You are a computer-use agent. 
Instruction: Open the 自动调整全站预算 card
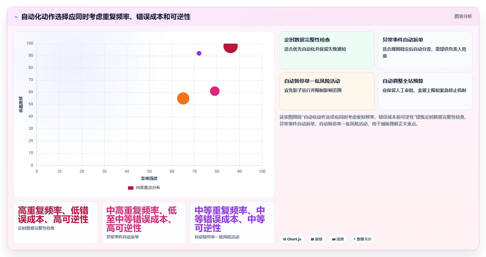pos(425,91)
